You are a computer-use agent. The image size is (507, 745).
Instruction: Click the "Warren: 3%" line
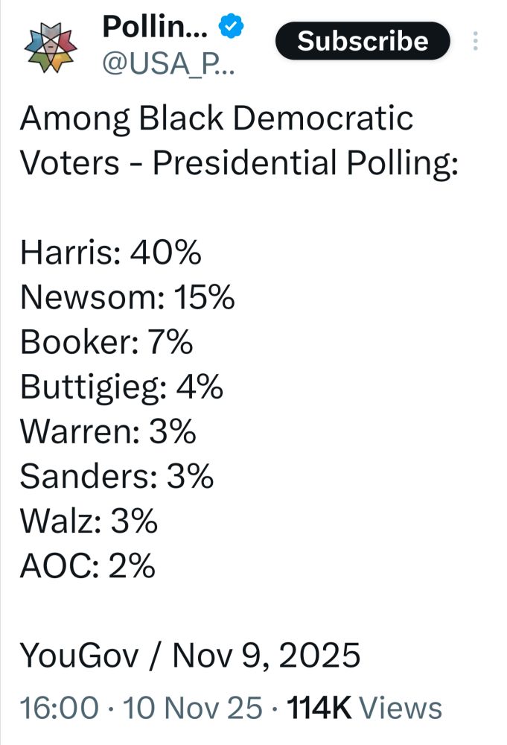108,431
